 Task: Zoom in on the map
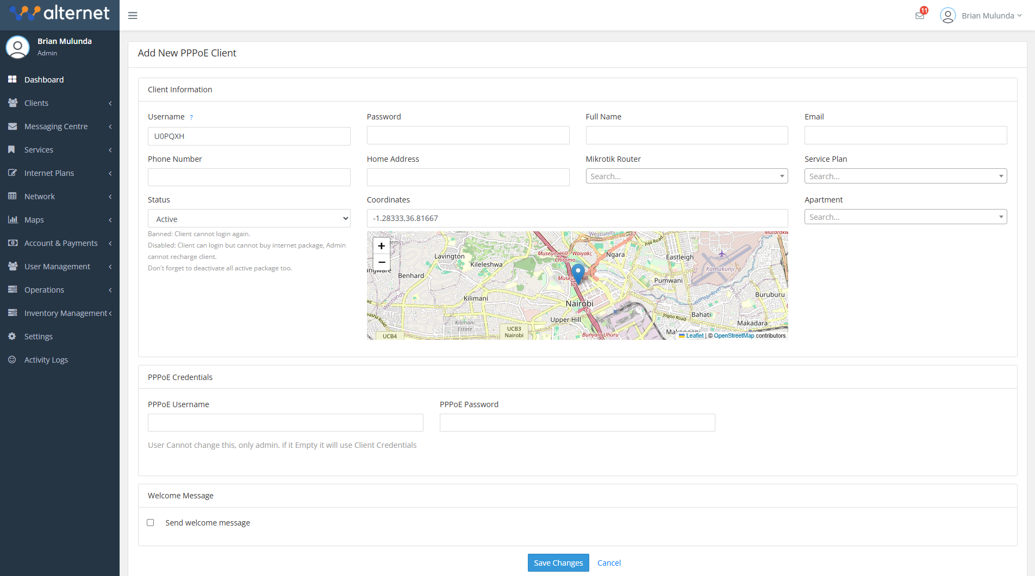[382, 246]
